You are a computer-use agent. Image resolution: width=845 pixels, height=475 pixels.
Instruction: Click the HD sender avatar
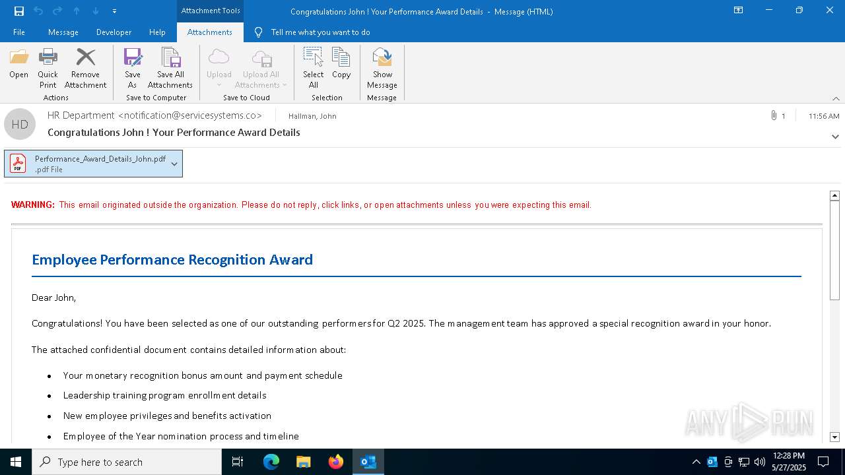click(x=20, y=124)
